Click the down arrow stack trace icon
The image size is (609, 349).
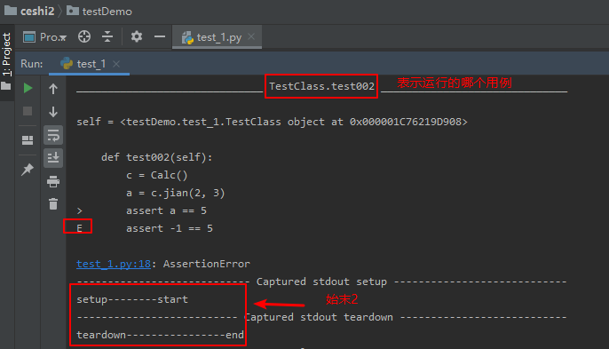(x=53, y=112)
